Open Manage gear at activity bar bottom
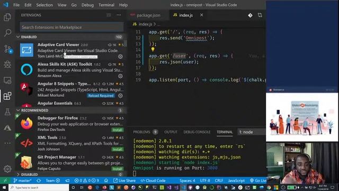339x191 pixels. coord(7,169)
